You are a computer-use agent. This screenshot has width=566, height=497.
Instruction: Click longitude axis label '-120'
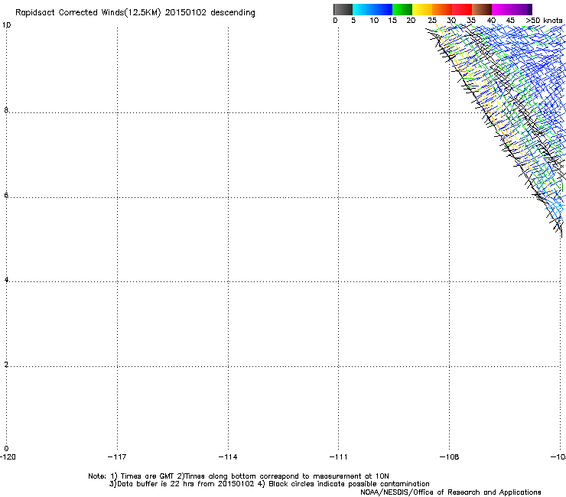(x=8, y=457)
